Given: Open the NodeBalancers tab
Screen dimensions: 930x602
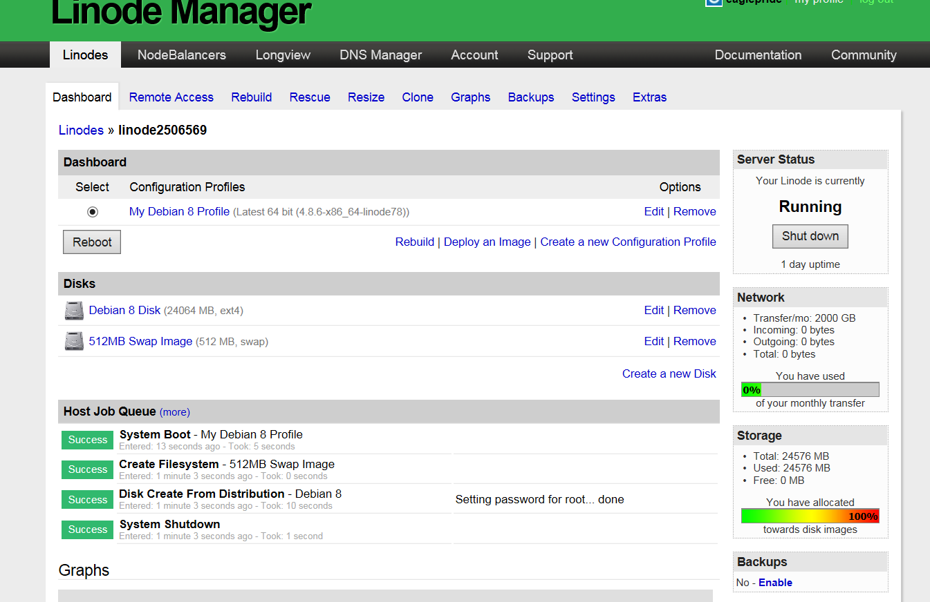Looking at the screenshot, I should click(x=182, y=55).
